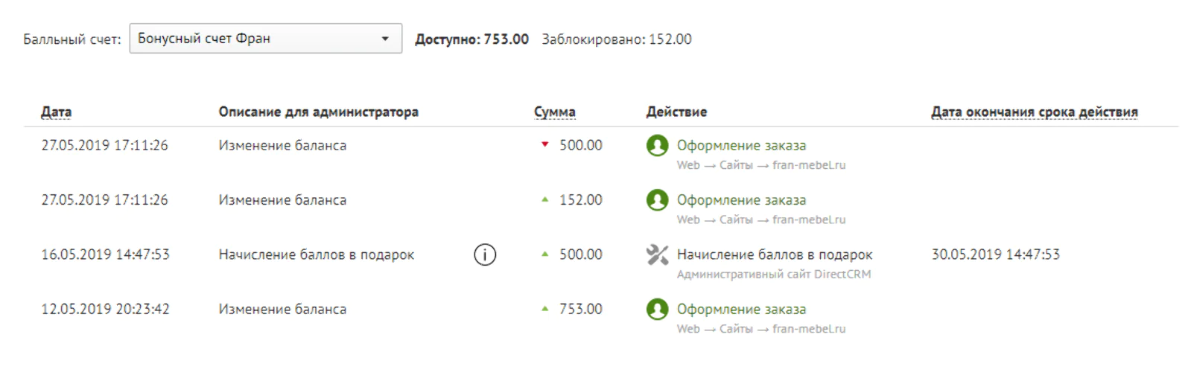Click green user icon in first order row
1191x378 pixels.
coord(657,146)
